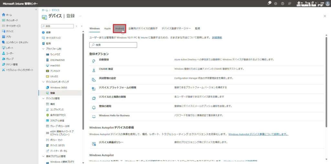Select Windows Hello for Business option

[x=114, y=115]
